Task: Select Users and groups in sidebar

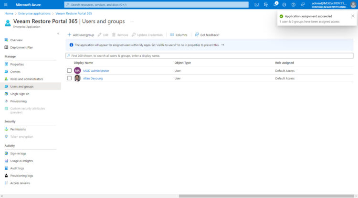Action: pos(22,87)
